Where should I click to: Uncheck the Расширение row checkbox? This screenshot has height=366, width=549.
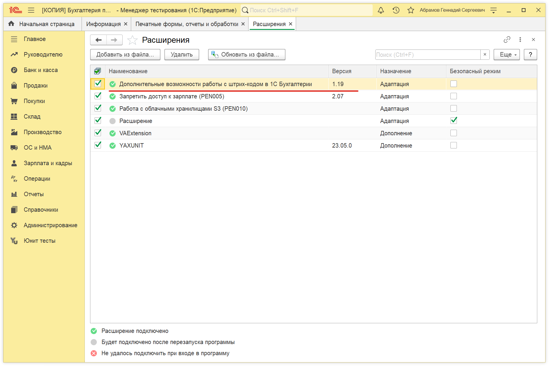coord(98,121)
